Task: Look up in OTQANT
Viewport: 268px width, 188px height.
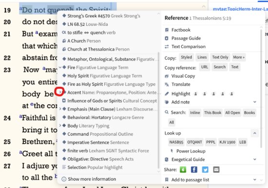Action: 194,142
